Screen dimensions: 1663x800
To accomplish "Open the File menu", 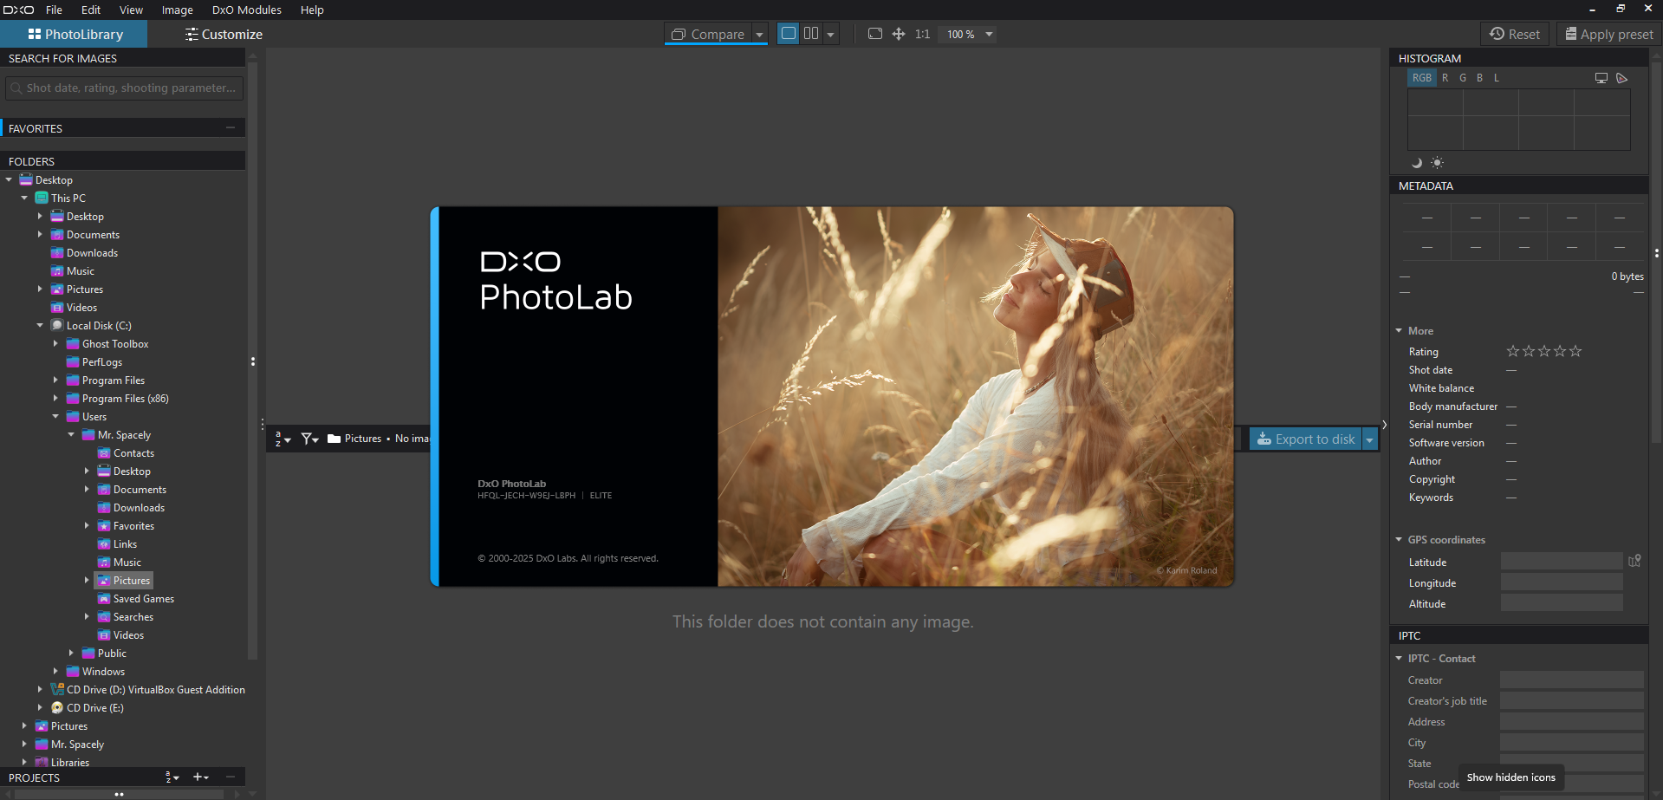I will (x=54, y=10).
